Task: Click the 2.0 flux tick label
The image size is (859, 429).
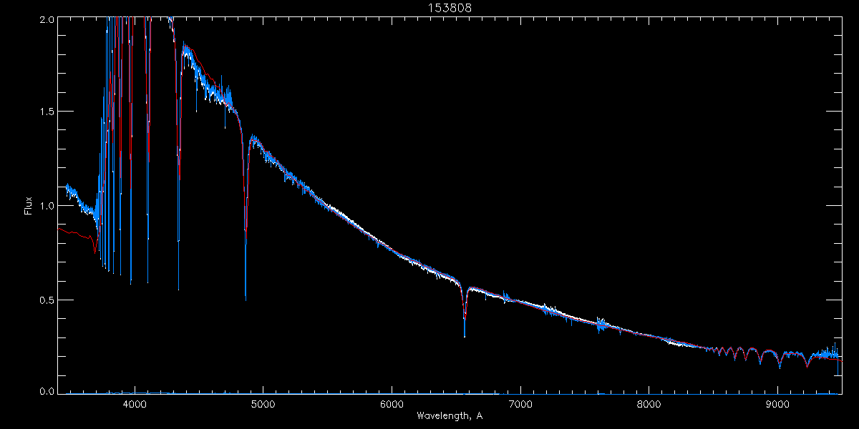Action: (x=47, y=20)
